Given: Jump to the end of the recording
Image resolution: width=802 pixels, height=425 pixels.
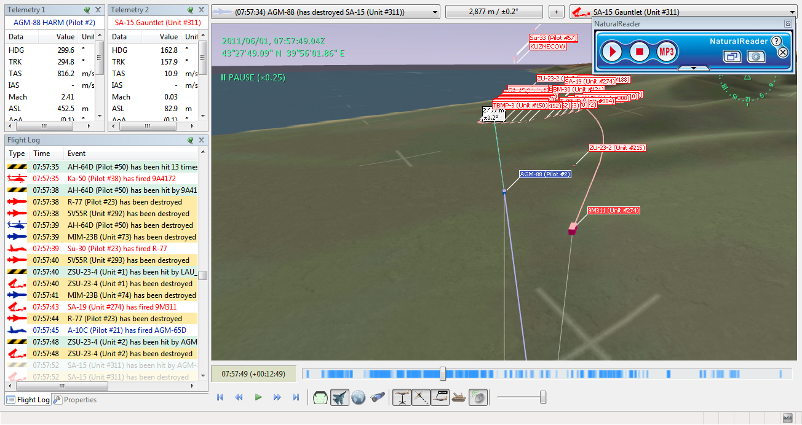Looking at the screenshot, I should (296, 397).
